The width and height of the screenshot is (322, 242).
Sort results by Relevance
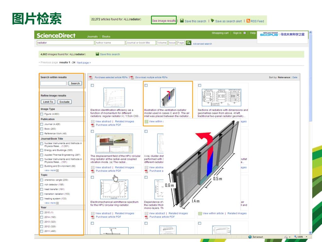coord(284,78)
